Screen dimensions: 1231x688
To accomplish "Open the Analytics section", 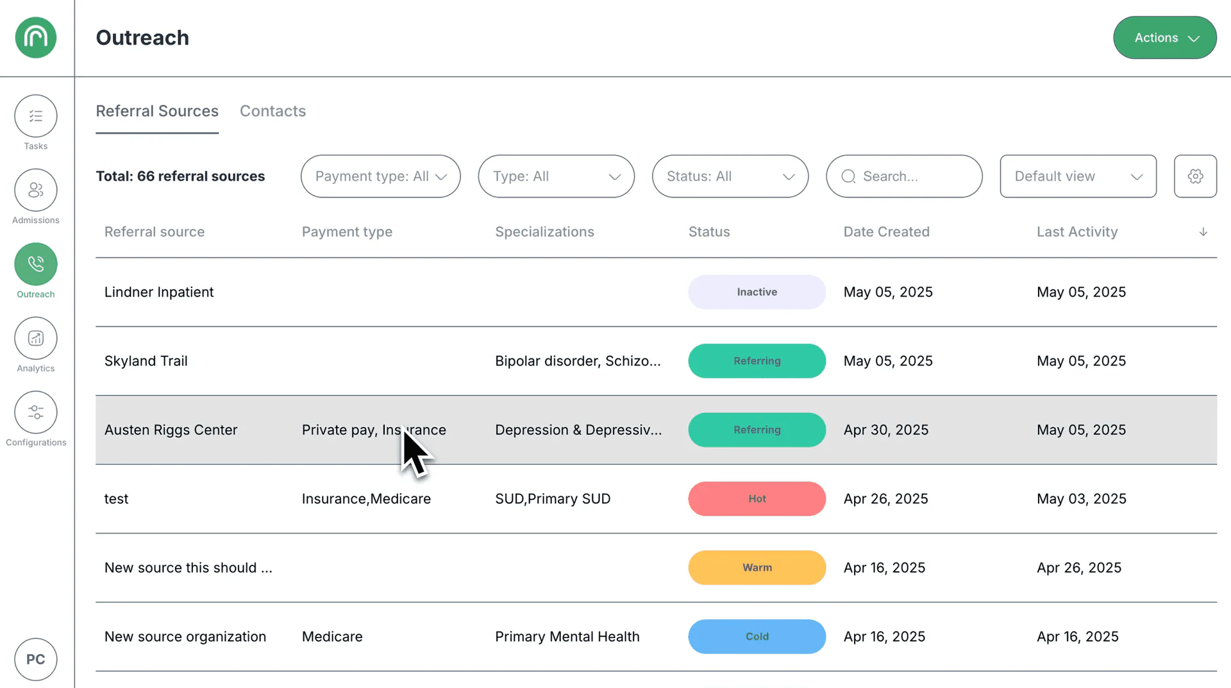I will [35, 338].
